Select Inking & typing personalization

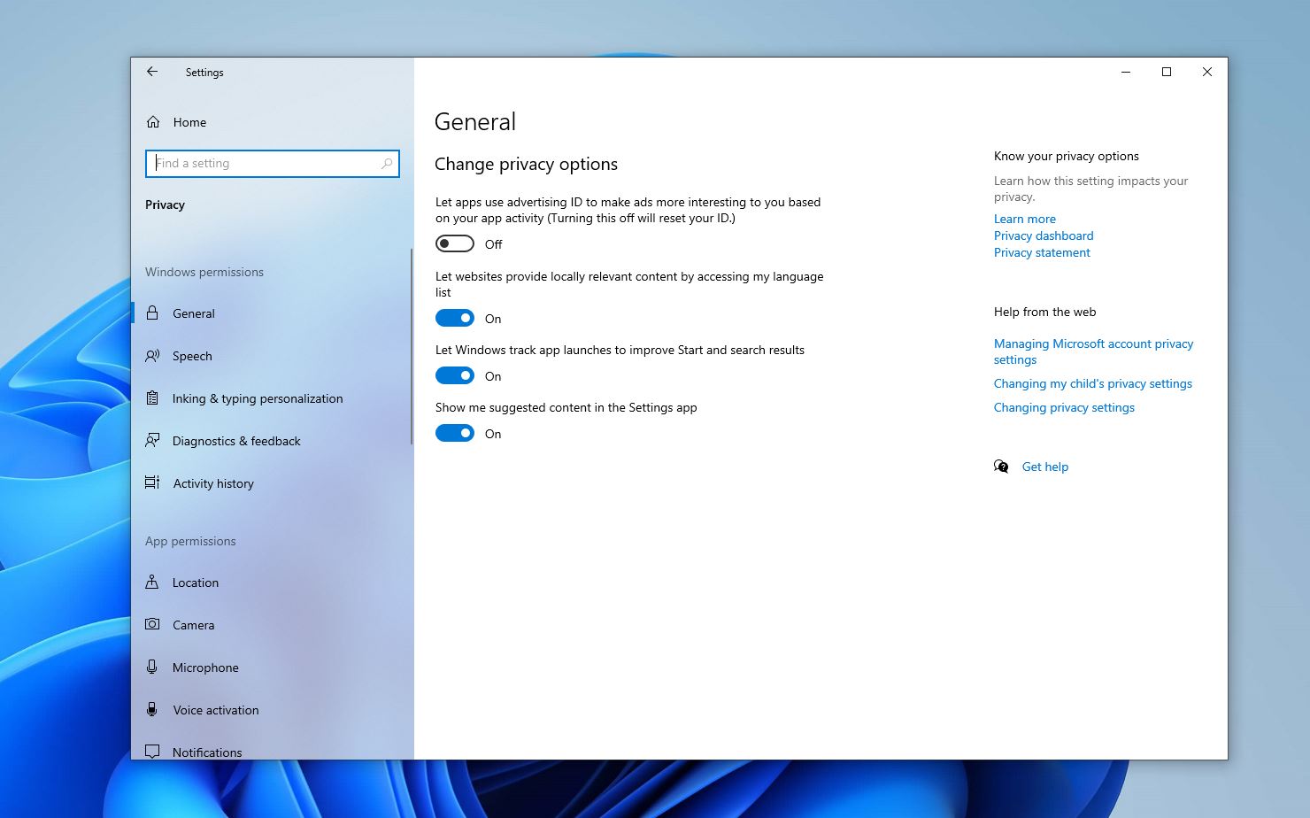271,398
